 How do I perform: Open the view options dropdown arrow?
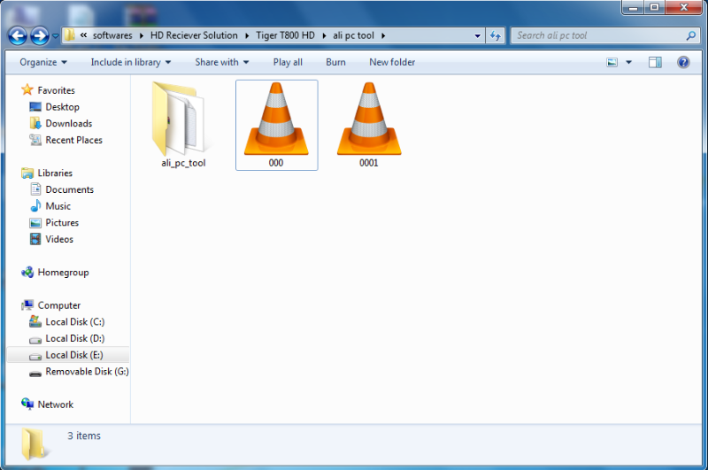coord(628,62)
